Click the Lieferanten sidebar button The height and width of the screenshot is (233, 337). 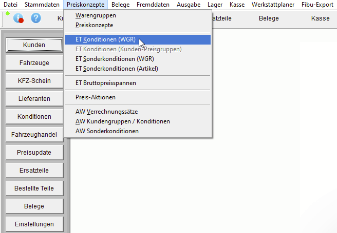click(x=34, y=99)
